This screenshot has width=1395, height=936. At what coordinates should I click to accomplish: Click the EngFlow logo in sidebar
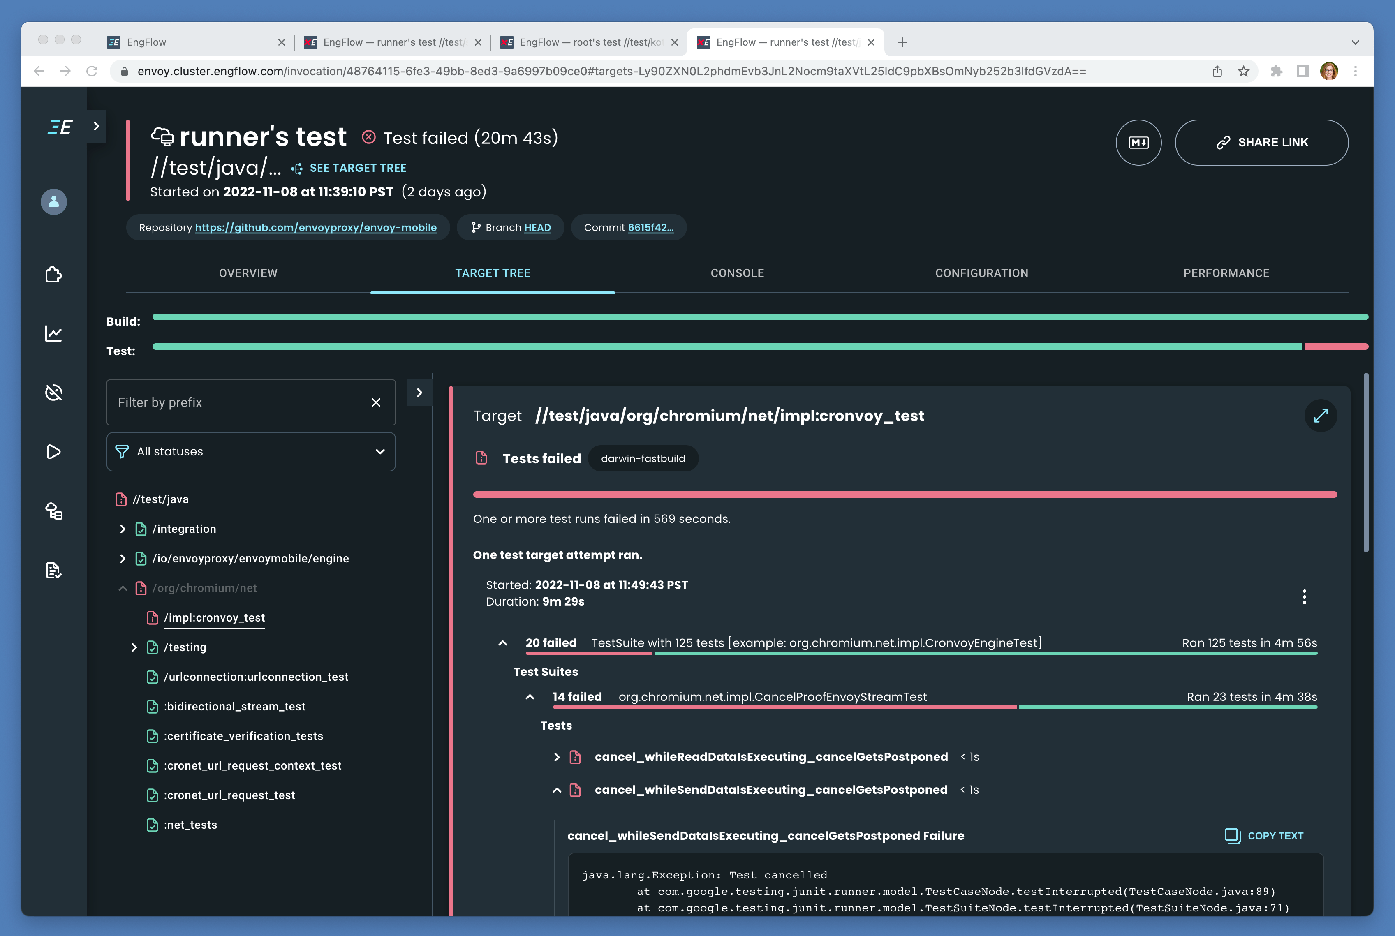(x=60, y=127)
